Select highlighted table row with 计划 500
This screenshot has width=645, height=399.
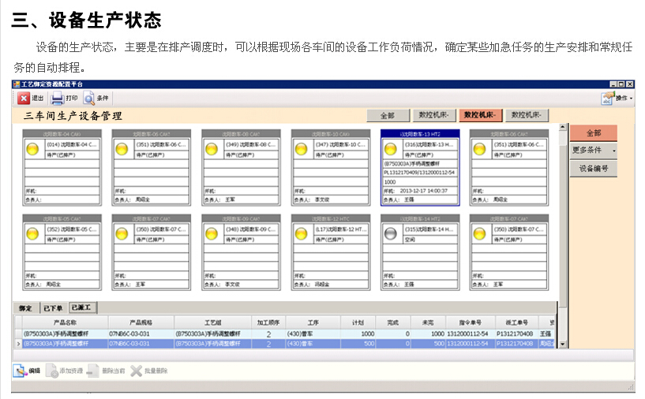coord(287,344)
